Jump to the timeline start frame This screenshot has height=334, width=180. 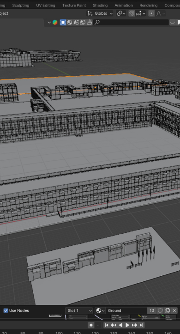[106, 325]
